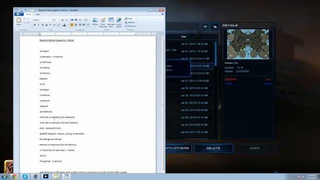The width and height of the screenshot is (320, 180).
Task: Click the '18 Factory' line in the document
Action: 44,73
